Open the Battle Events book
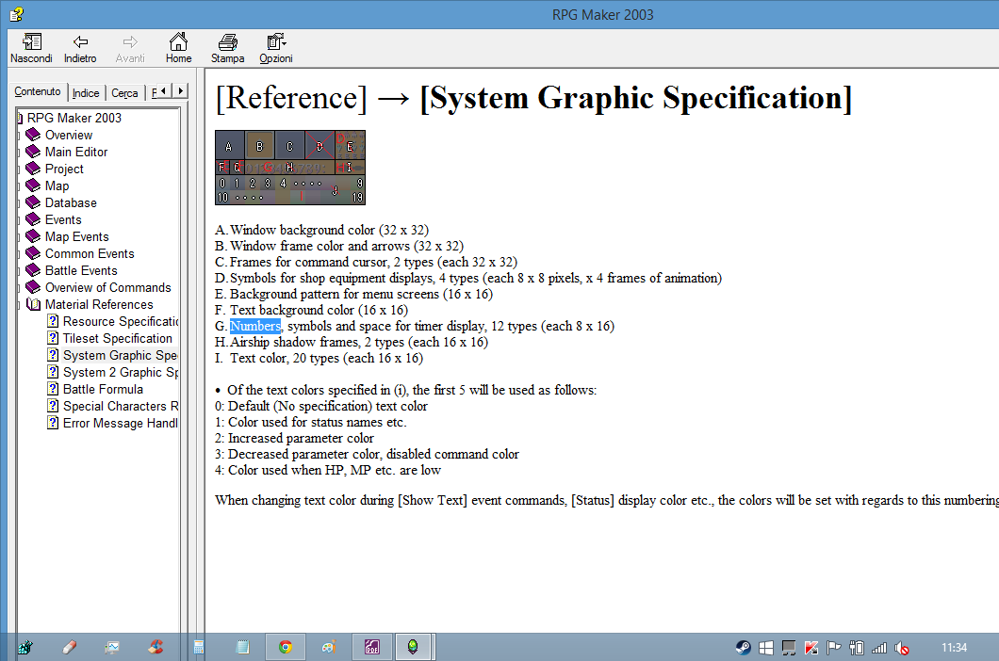The image size is (999, 661). (x=81, y=270)
